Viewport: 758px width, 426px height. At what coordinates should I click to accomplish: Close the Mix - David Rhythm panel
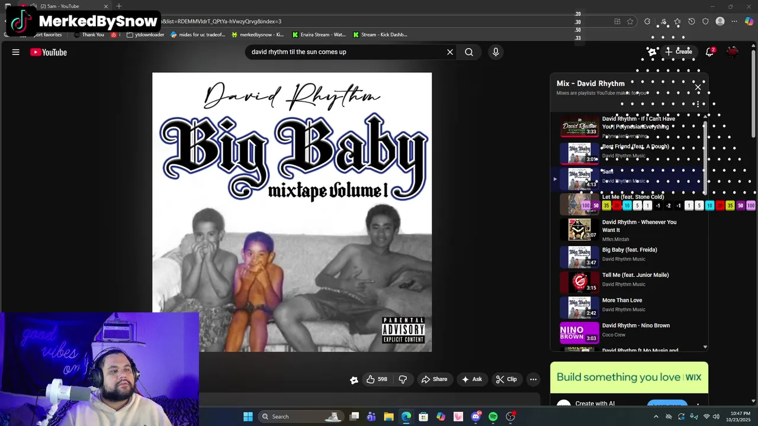tap(698, 88)
